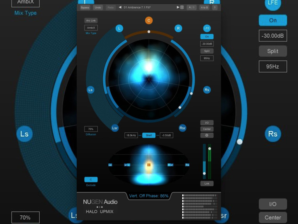
Task: Open the AmbiX Mix Type dropdown in plugin
Action: (x=91, y=28)
